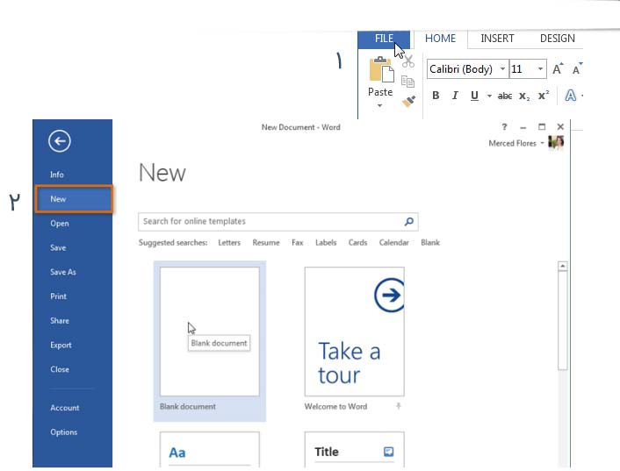Viewport: 620px width, 471px height.
Task: Click the Help question mark icon
Action: (x=505, y=127)
